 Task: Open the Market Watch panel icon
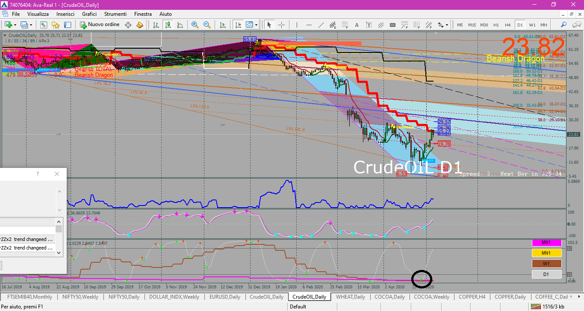coord(43,25)
